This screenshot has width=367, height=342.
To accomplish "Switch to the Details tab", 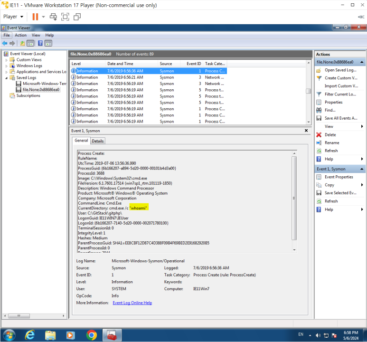I will point(98,141).
